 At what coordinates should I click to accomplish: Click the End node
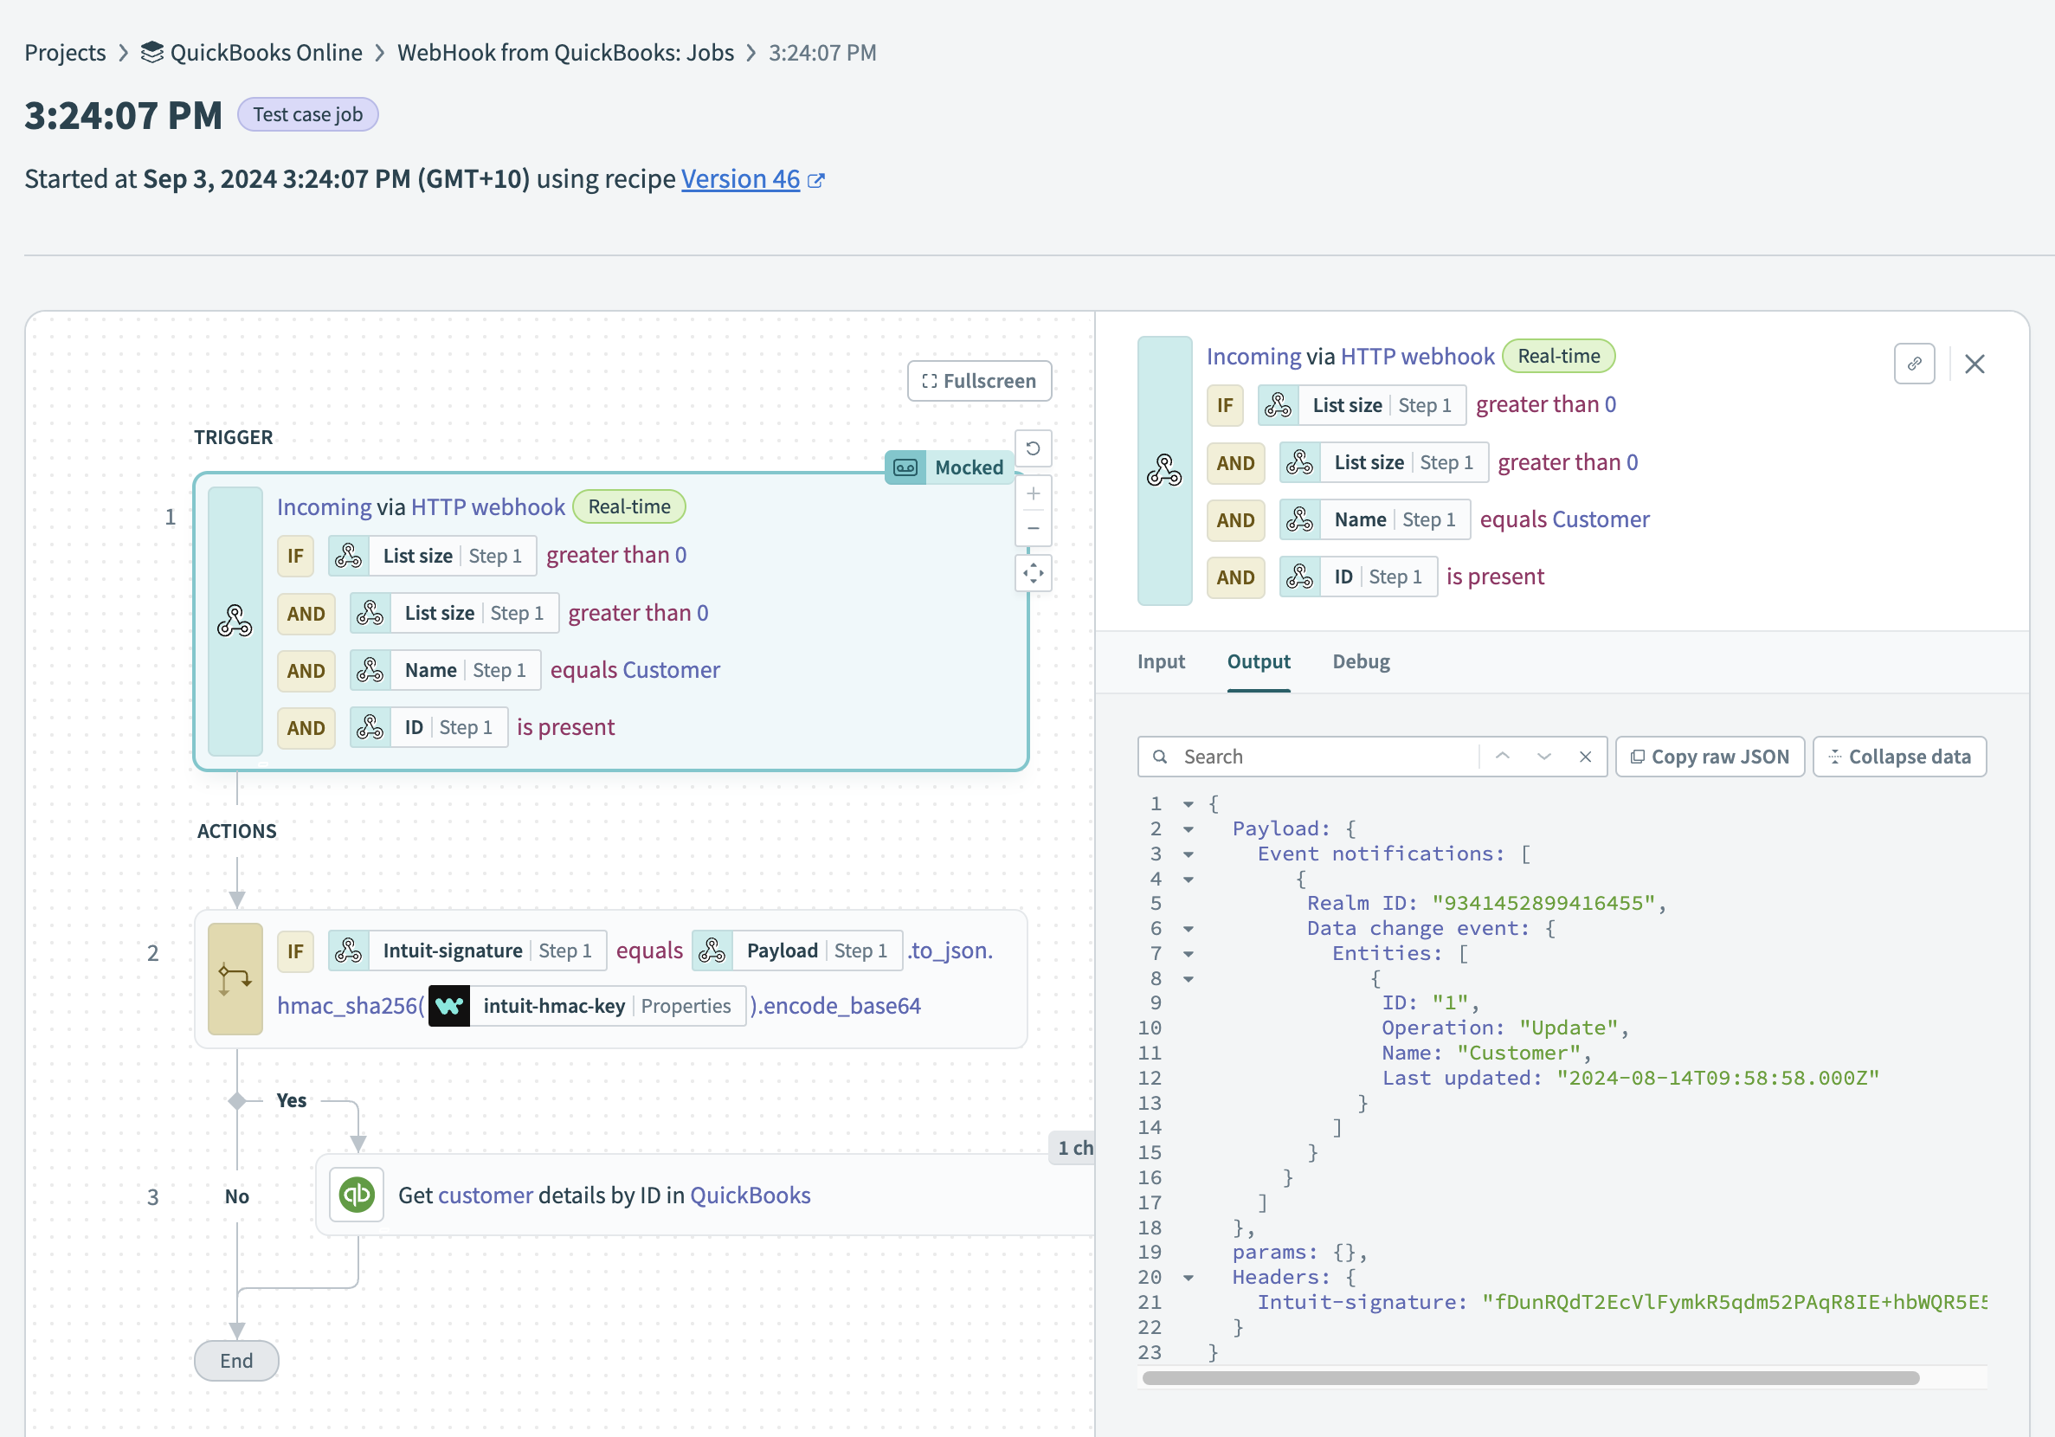coord(236,1360)
